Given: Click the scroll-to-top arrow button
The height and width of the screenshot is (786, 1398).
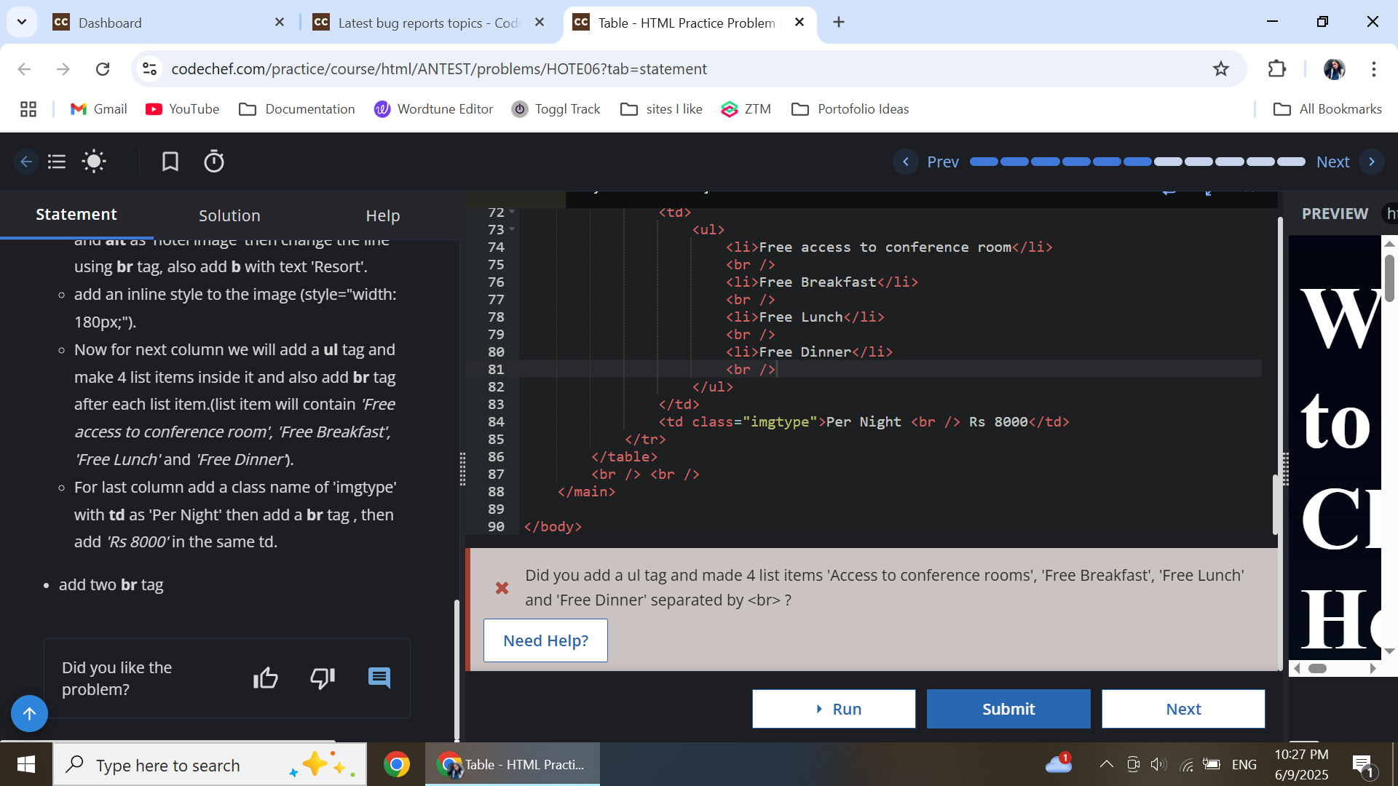Looking at the screenshot, I should pyautogui.click(x=29, y=714).
